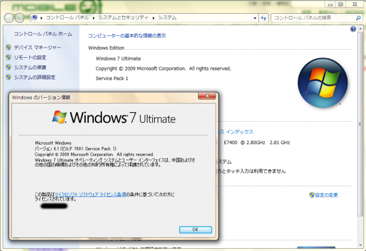366x251 pixels.
Task: Click the 'E7400 @ 2.80GHz' processor text
Action: pos(244,142)
